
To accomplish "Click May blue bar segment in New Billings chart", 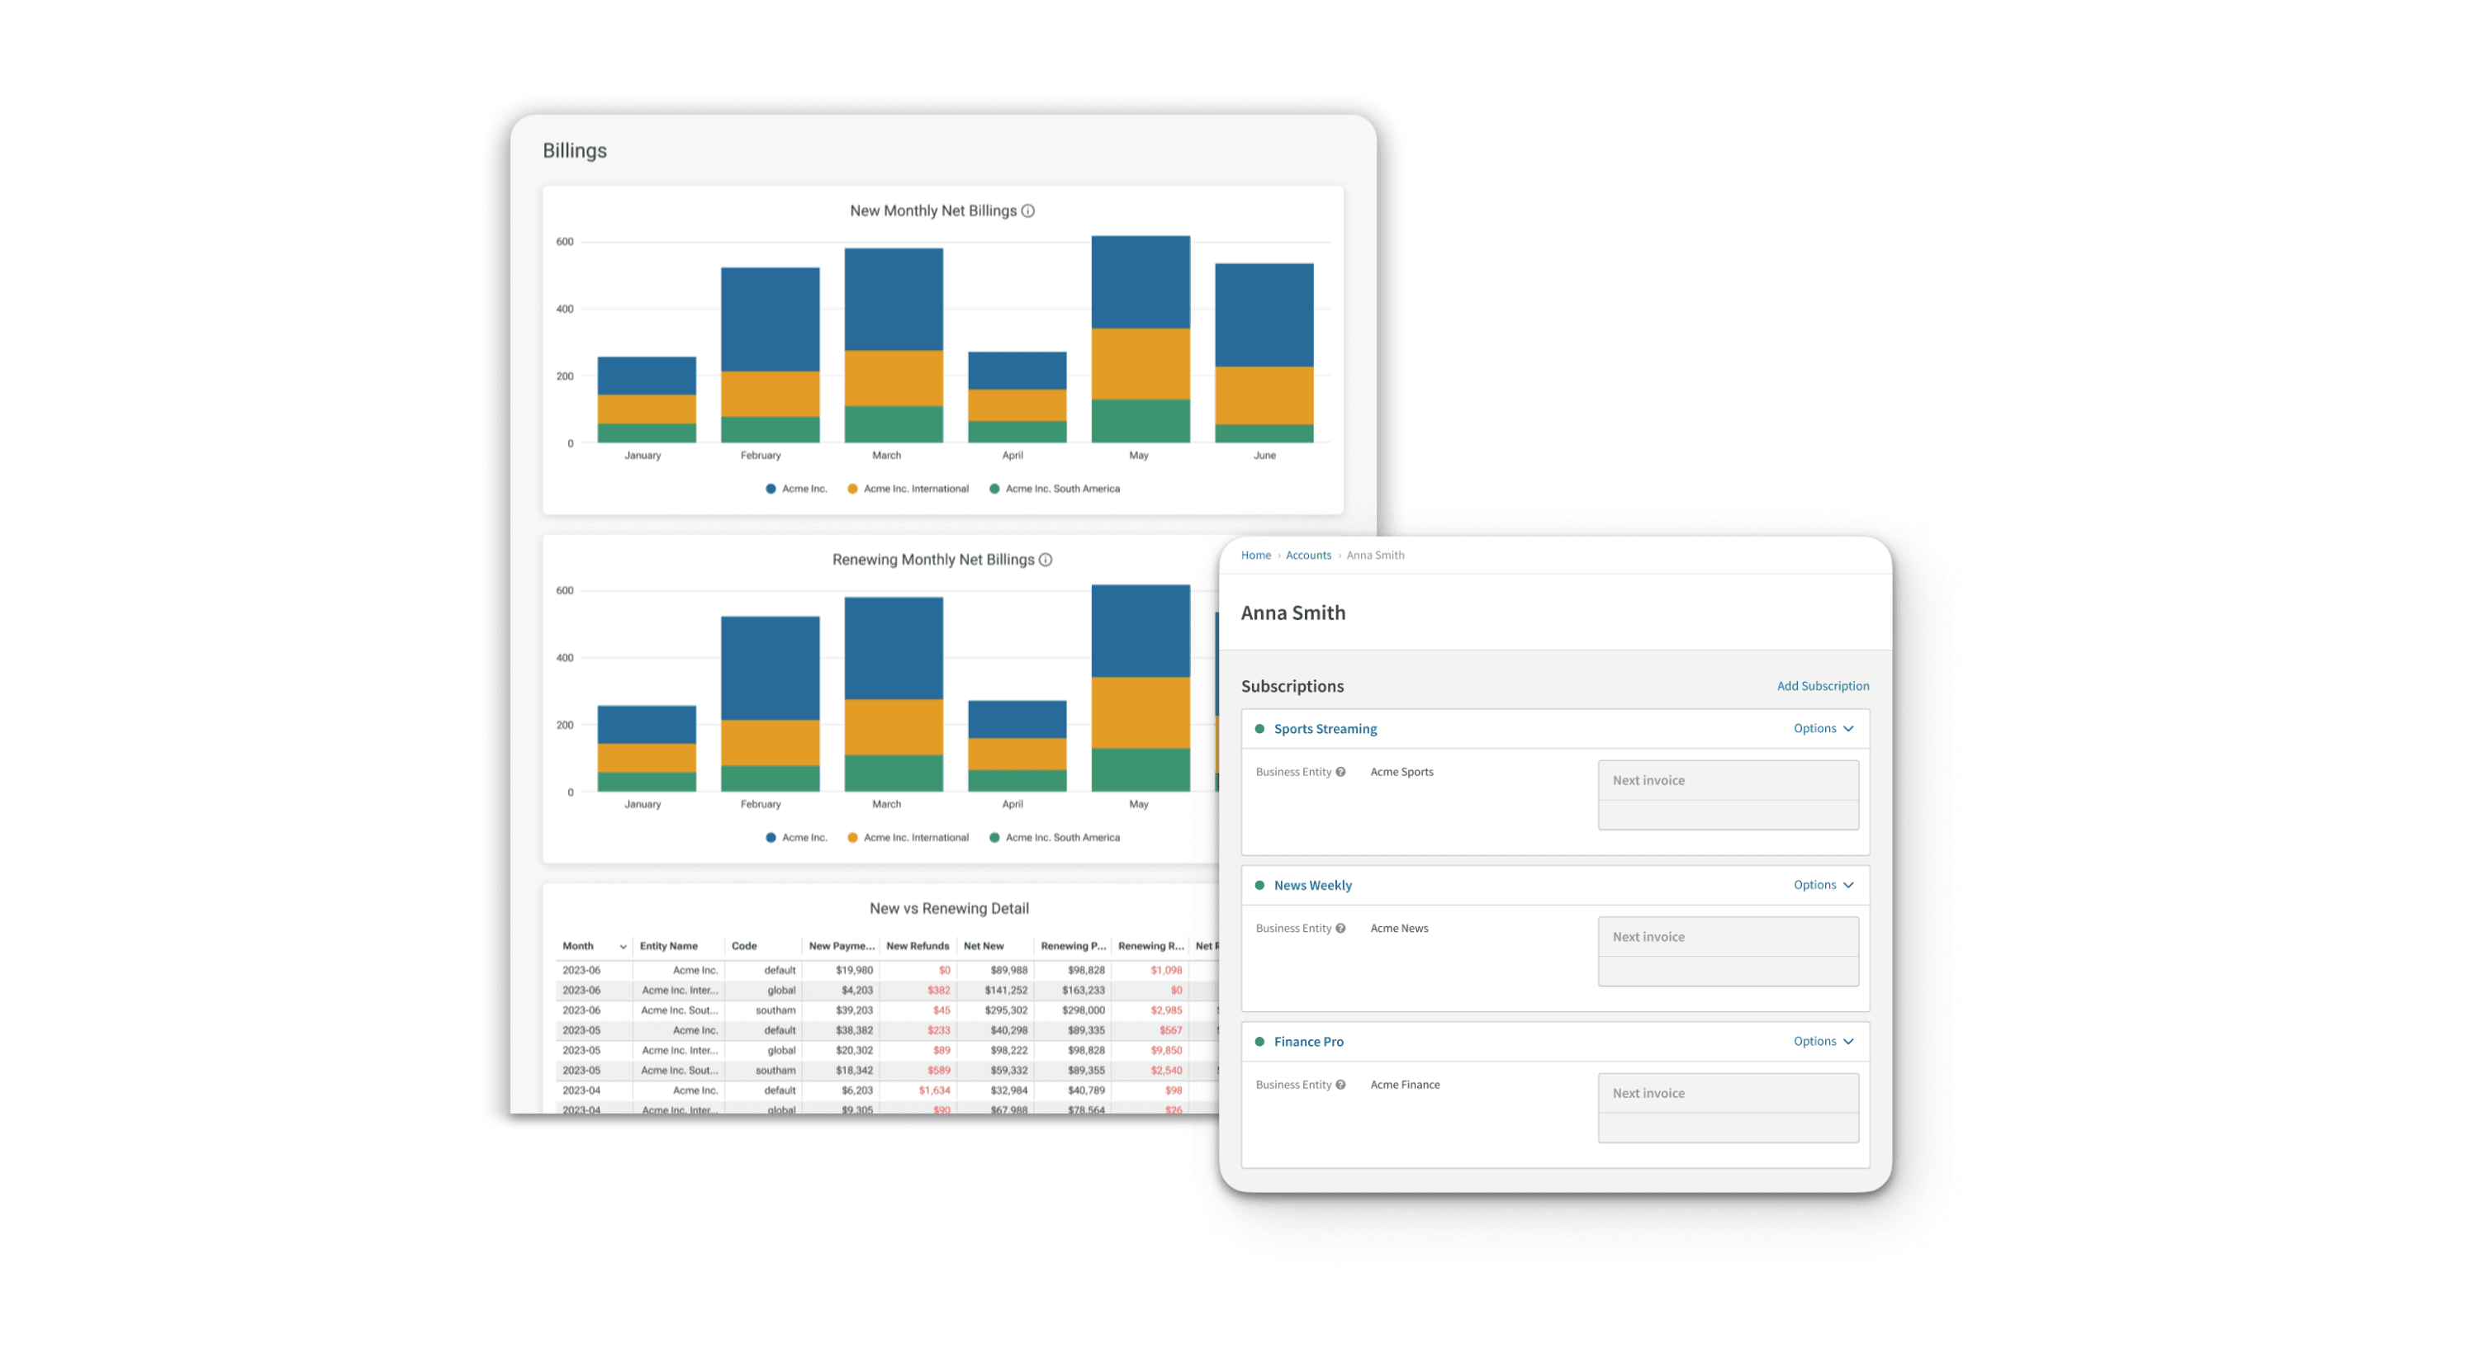I will tap(1141, 282).
